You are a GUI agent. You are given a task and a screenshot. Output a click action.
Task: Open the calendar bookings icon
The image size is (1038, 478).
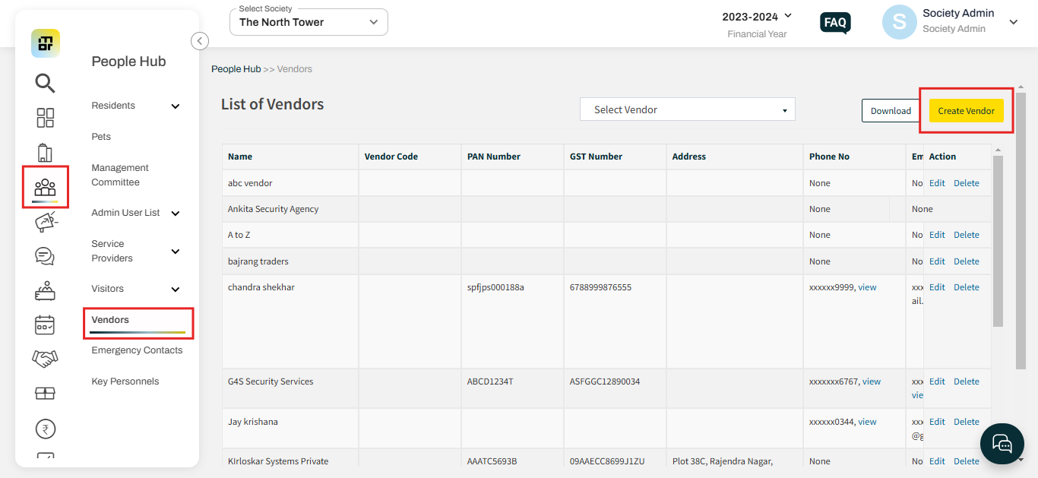coord(45,324)
